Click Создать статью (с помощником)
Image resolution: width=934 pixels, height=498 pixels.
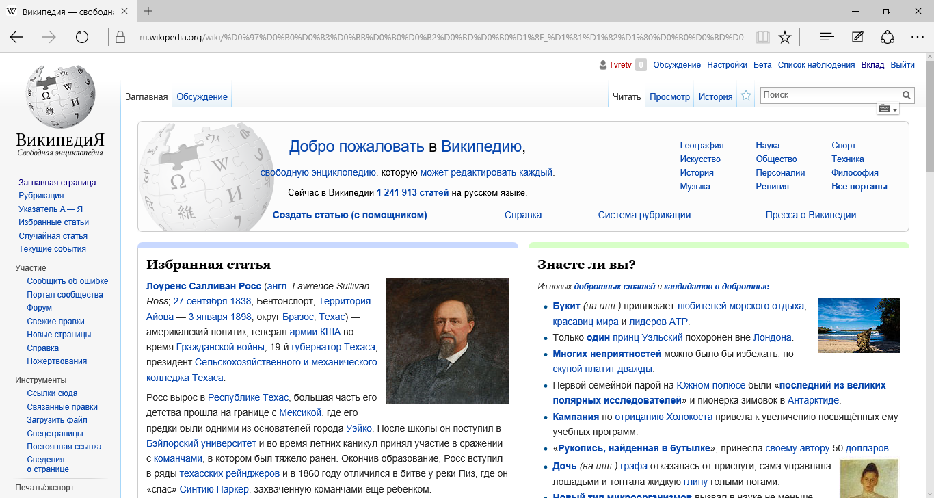[x=350, y=215]
